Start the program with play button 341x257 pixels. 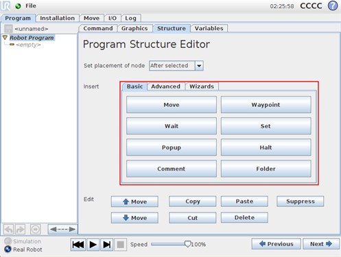pos(93,245)
